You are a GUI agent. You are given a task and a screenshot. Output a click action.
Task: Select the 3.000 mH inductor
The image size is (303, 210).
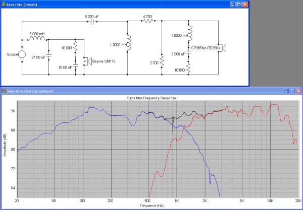point(37,38)
